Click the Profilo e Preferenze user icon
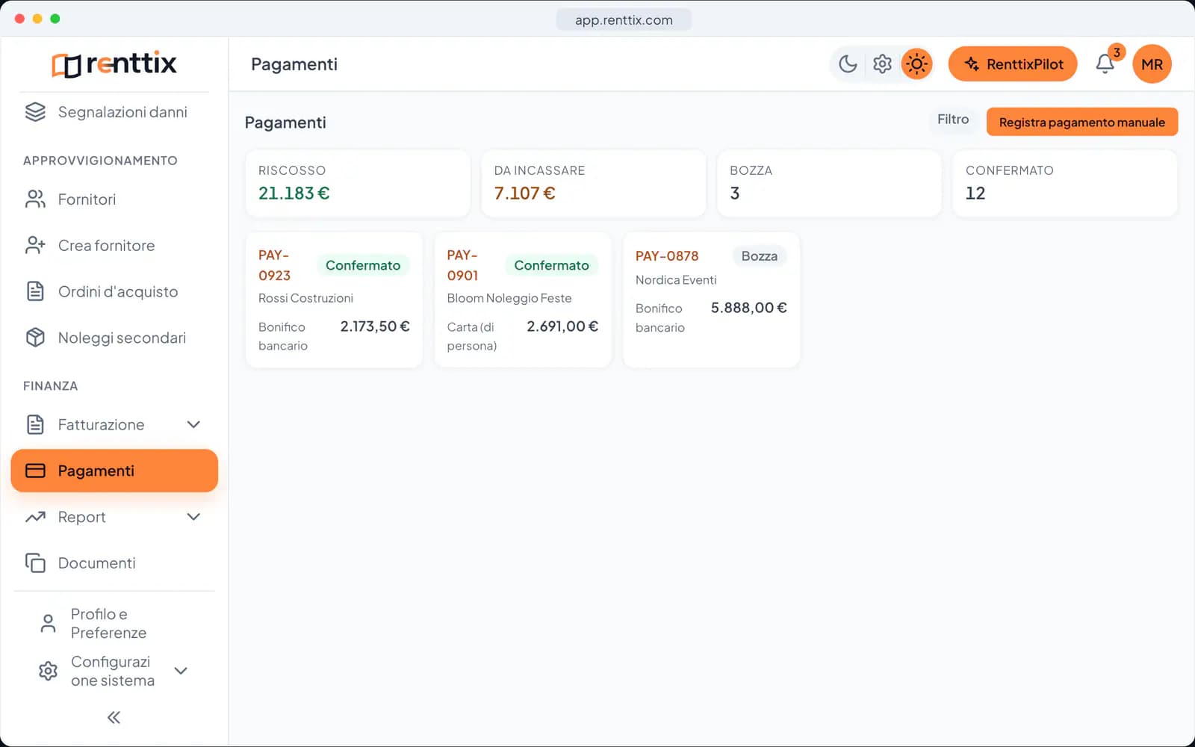Screen dimensions: 1195x747 (x=48, y=623)
